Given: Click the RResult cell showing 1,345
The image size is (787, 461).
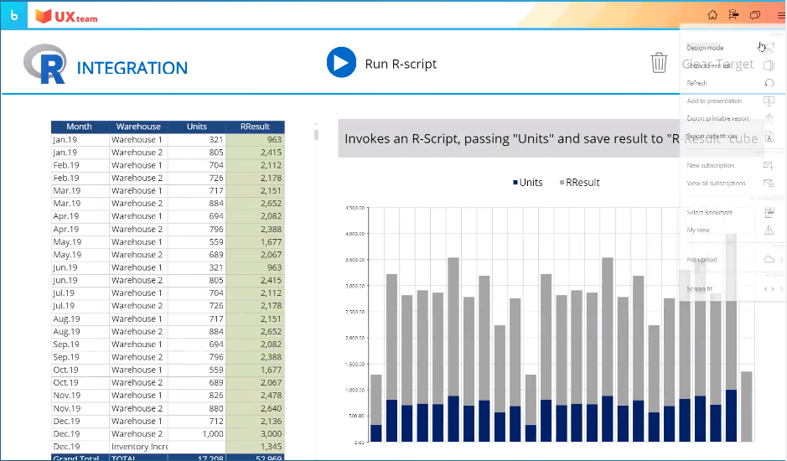Looking at the screenshot, I should click(255, 447).
